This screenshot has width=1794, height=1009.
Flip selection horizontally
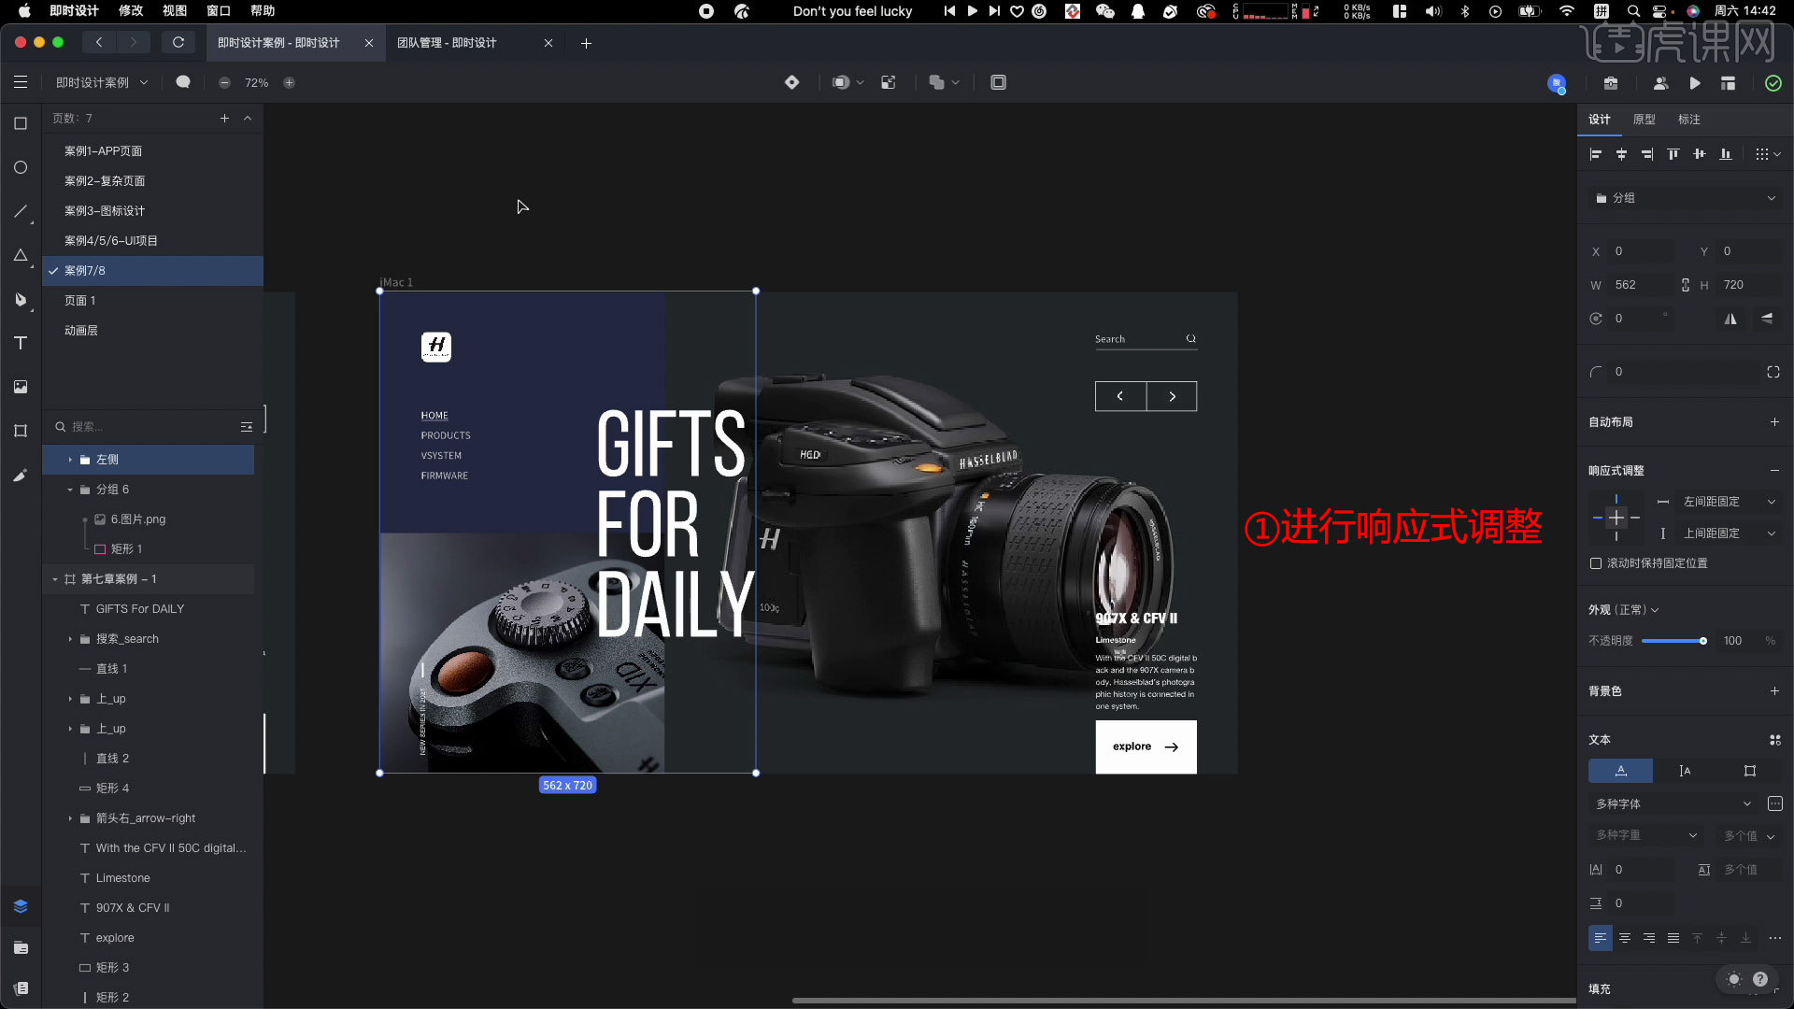pyautogui.click(x=1730, y=319)
